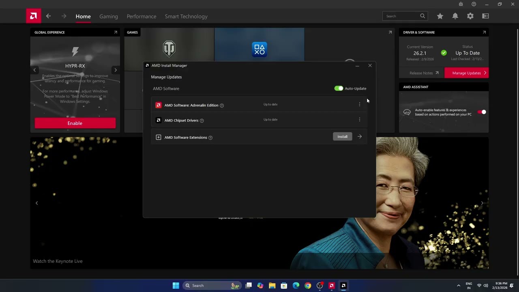The width and height of the screenshot is (519, 292).
Task: Show next banner slide
Action: (x=482, y=203)
